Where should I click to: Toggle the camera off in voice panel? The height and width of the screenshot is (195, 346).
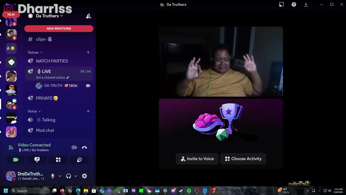pyautogui.click(x=16, y=160)
